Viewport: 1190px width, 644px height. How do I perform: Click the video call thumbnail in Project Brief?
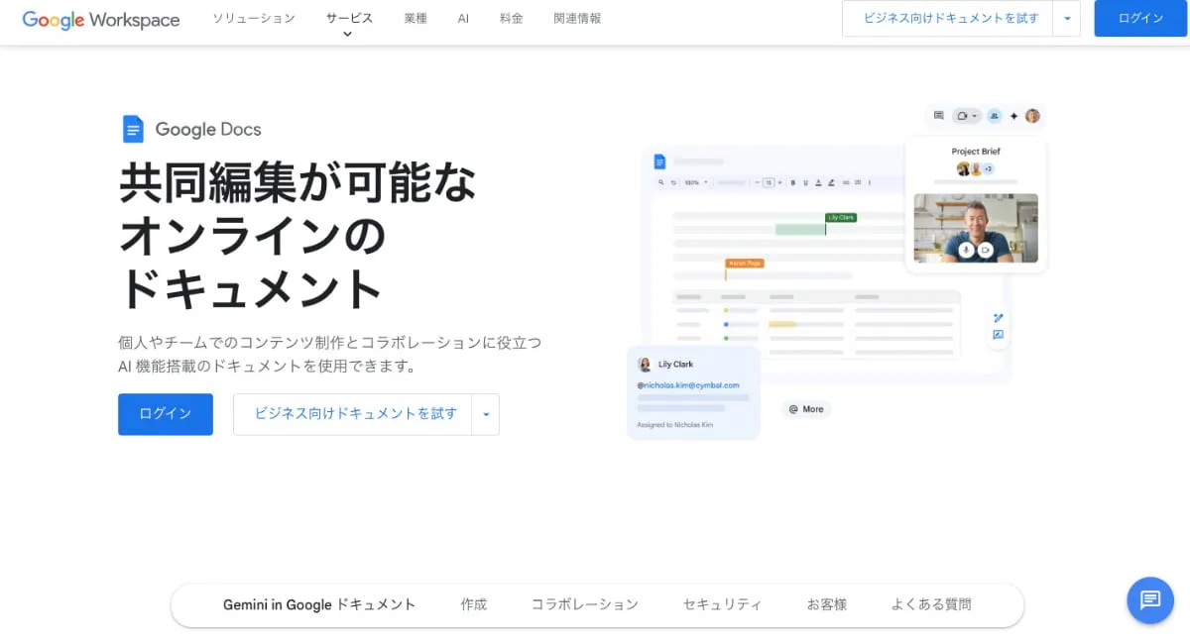pos(976,228)
